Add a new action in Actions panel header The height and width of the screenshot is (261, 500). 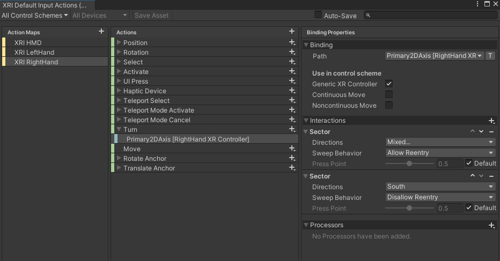point(292,32)
